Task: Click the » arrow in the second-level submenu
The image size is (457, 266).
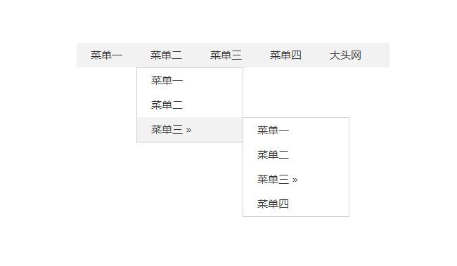Action: (295, 180)
